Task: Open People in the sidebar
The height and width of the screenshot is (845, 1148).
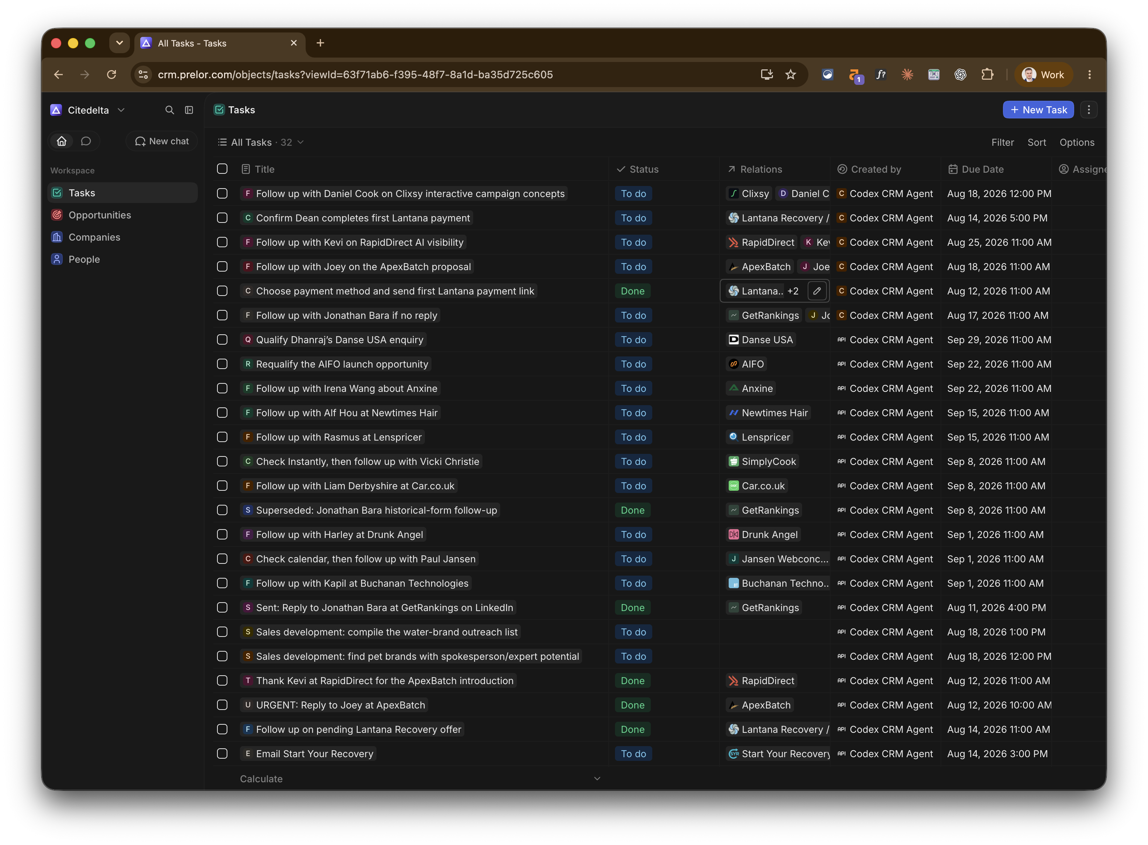Action: (123, 259)
